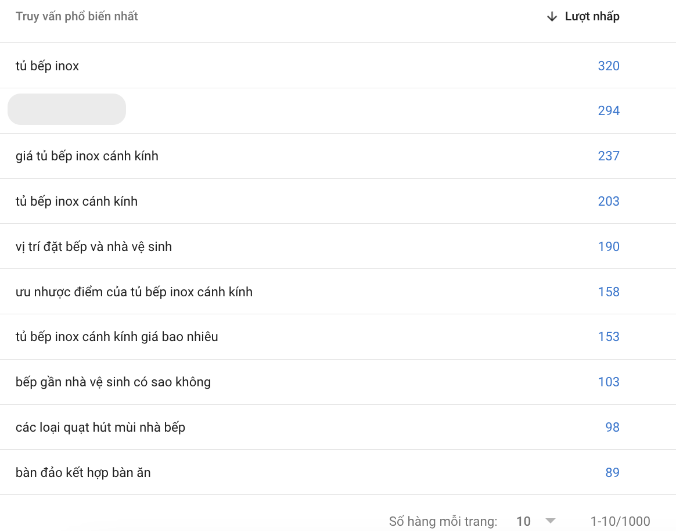Open the 'tủ bếp inox cánh kính' query

pos(77,202)
